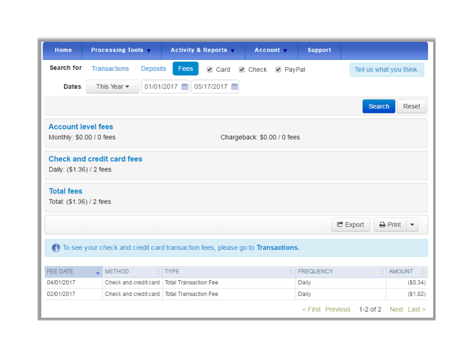Screen dimensions: 473x354
Task: Open the end date calendar icon
Action: click(x=235, y=87)
